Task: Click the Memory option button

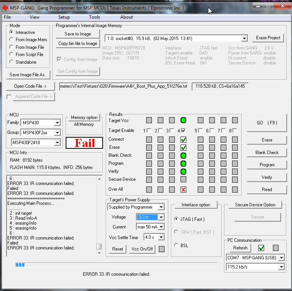Action: (x=84, y=117)
